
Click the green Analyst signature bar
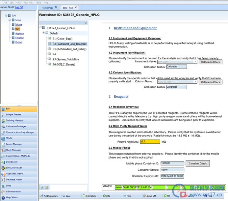(x=170, y=187)
